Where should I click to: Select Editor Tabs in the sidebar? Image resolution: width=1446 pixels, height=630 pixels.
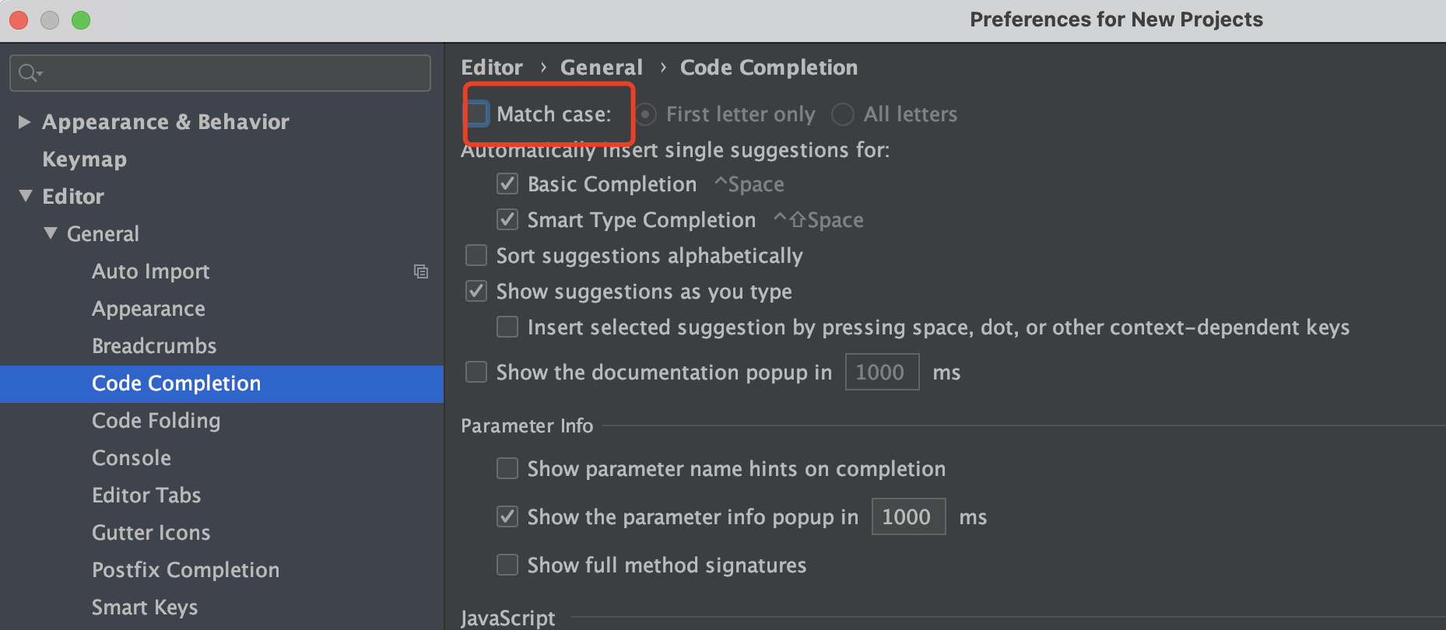pyautogui.click(x=146, y=495)
